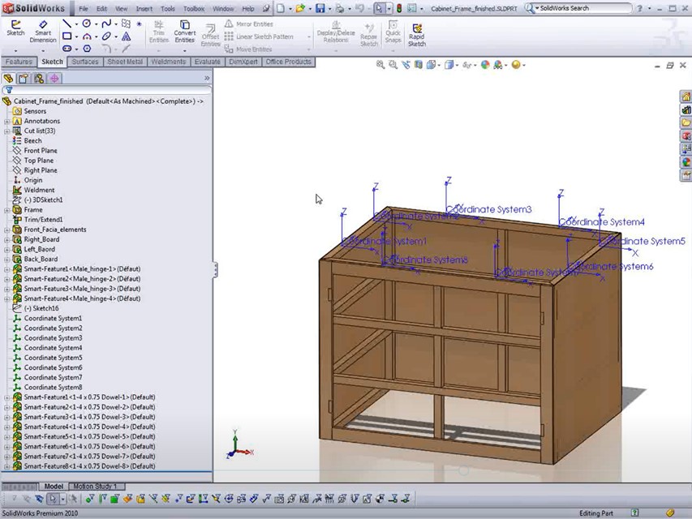Click the Edit Appearance color ball icon
692x519 pixels.
point(485,65)
